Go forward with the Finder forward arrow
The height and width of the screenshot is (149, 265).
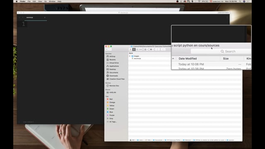[x=110, y=49]
